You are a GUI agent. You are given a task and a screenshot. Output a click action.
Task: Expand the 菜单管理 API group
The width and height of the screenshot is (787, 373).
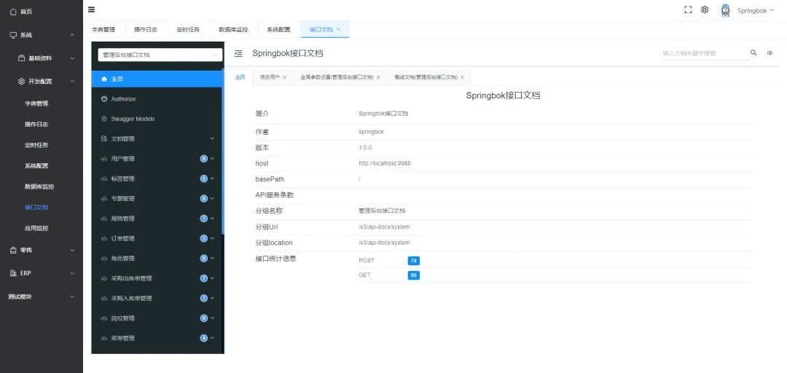[157, 338]
